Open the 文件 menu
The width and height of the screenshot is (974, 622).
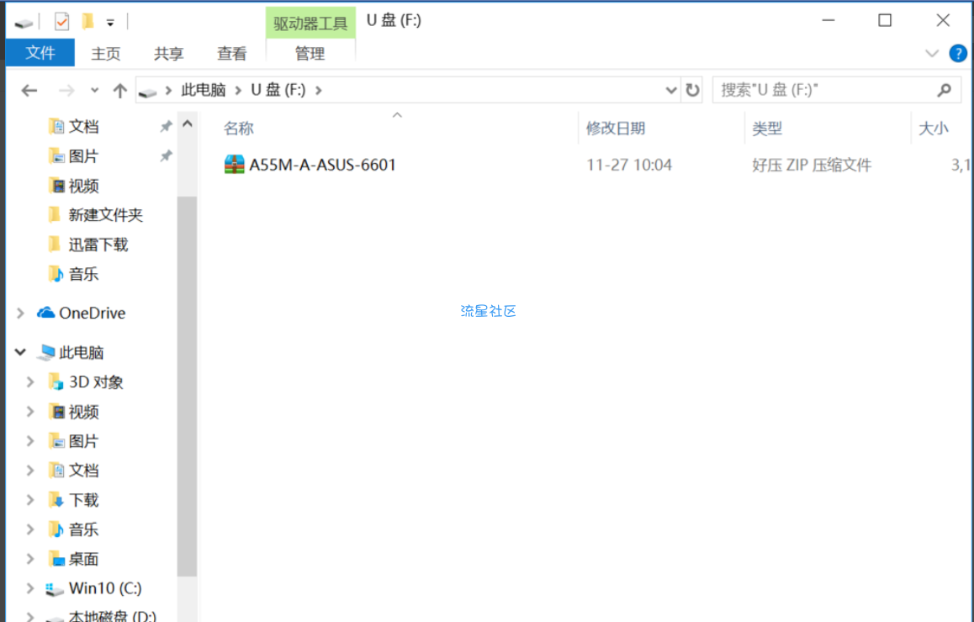(40, 53)
